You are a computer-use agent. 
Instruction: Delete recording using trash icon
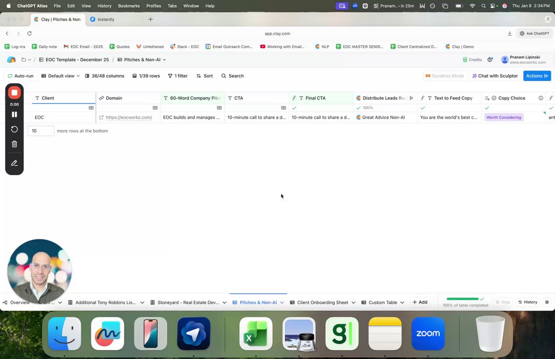point(14,144)
